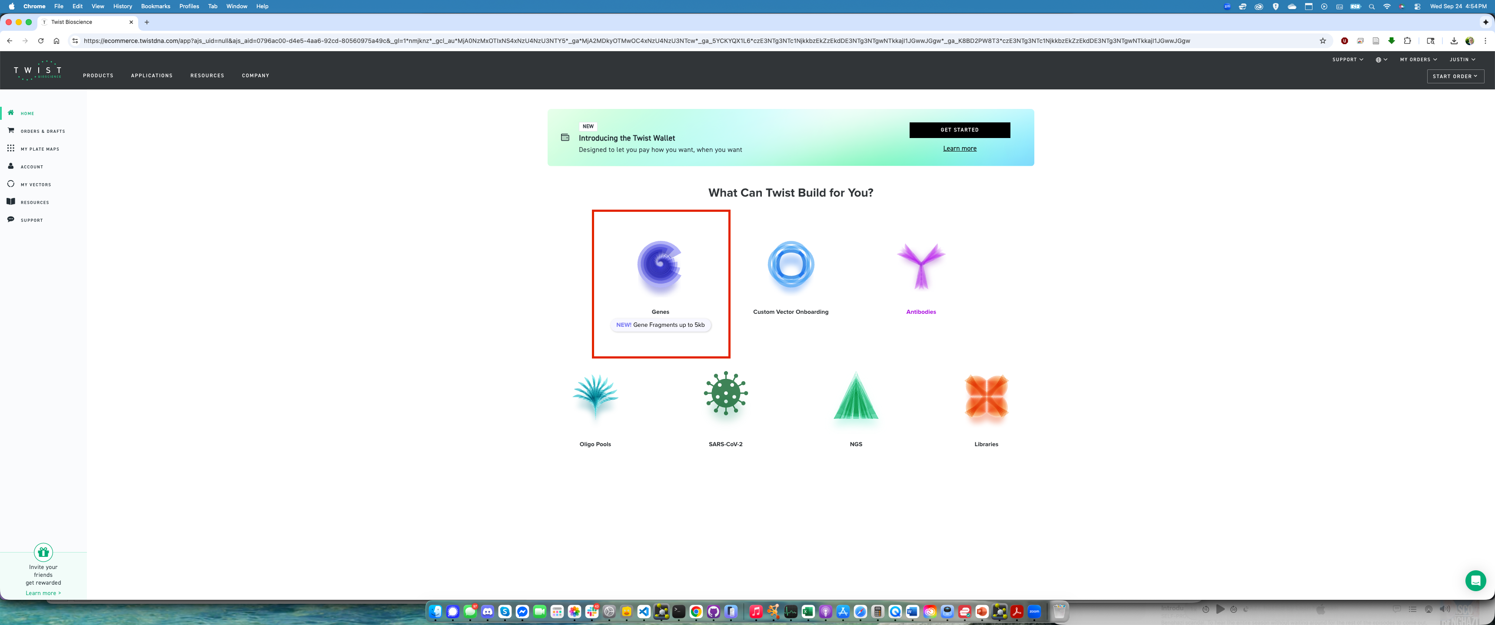Open the globe language dropdown

[x=1381, y=59]
